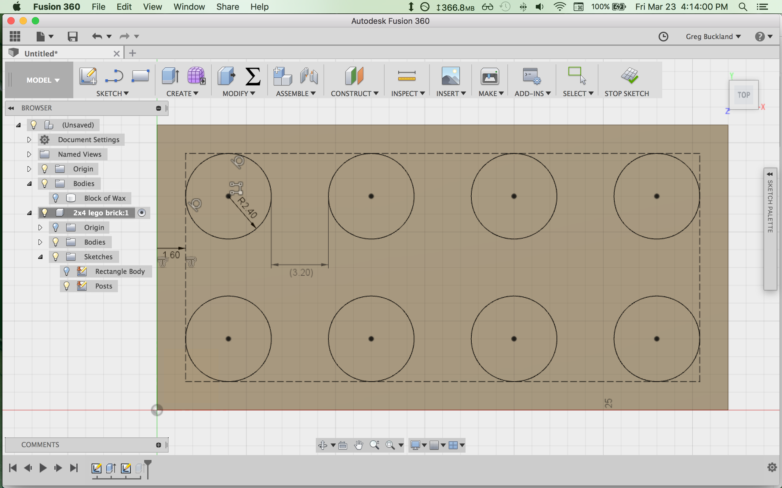Toggle visibility of Sketches folder
This screenshot has height=488, width=782.
click(56, 257)
